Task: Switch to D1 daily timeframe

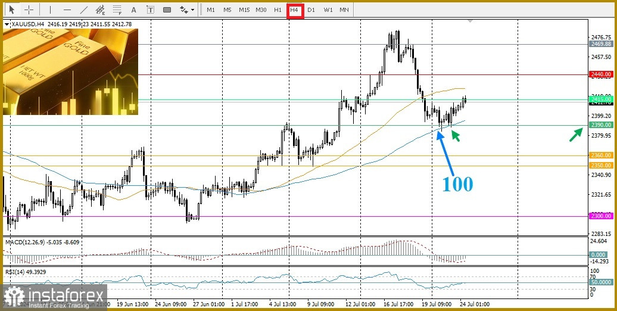Action: [311, 10]
